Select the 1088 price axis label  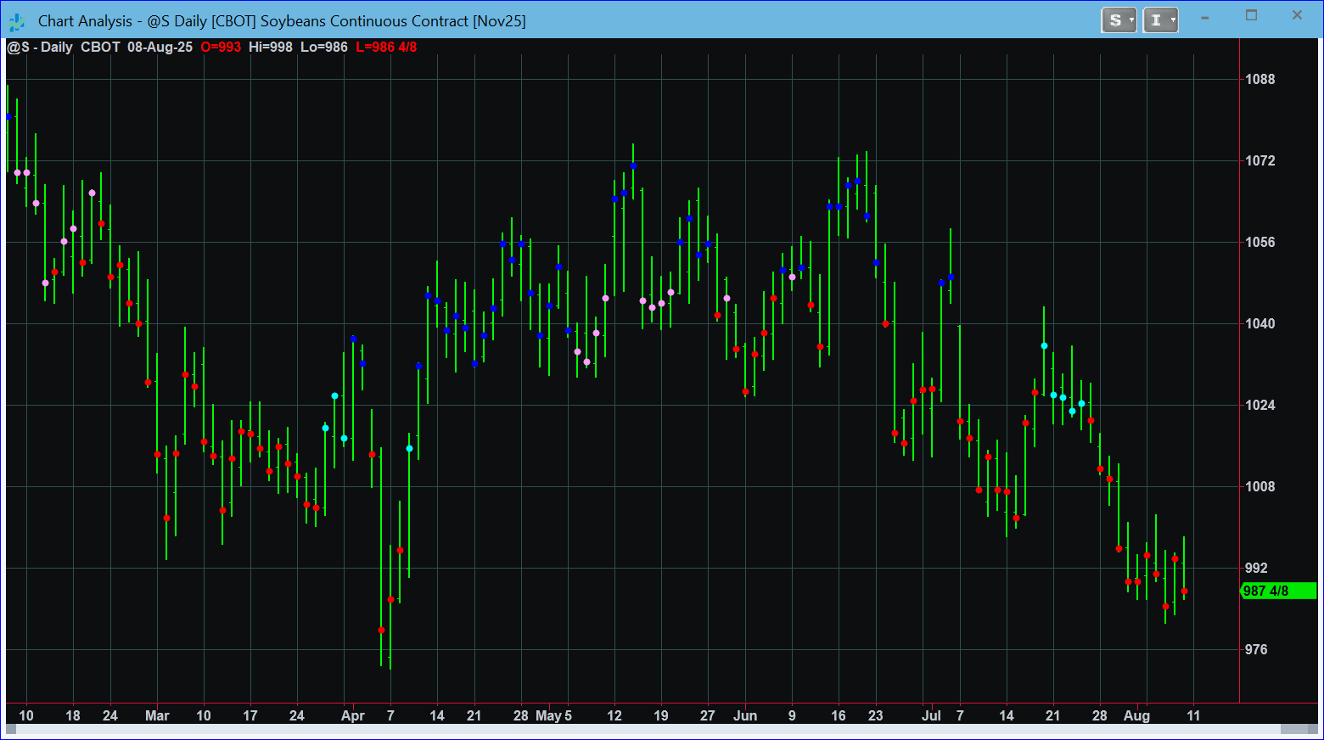pos(1259,80)
